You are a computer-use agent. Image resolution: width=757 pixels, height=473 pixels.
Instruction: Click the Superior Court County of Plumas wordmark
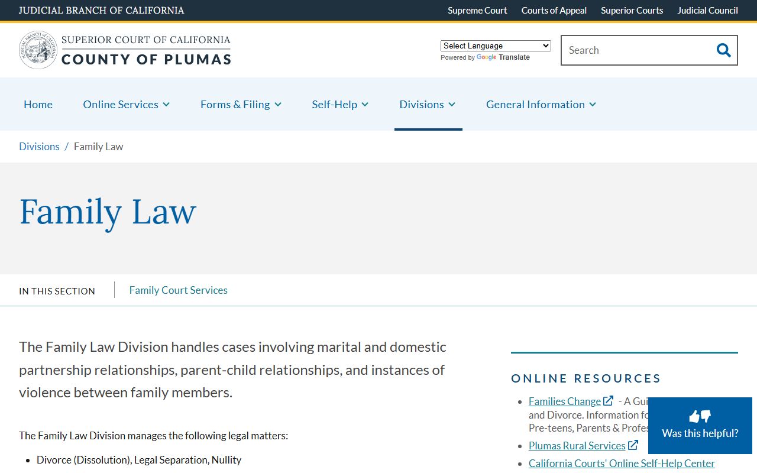coord(146,50)
